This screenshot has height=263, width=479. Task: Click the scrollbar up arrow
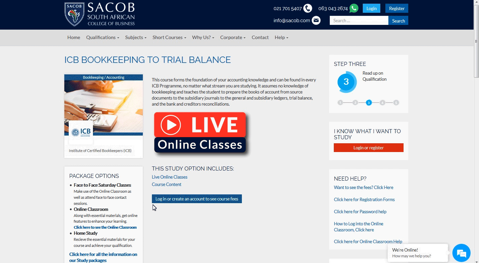476,2
